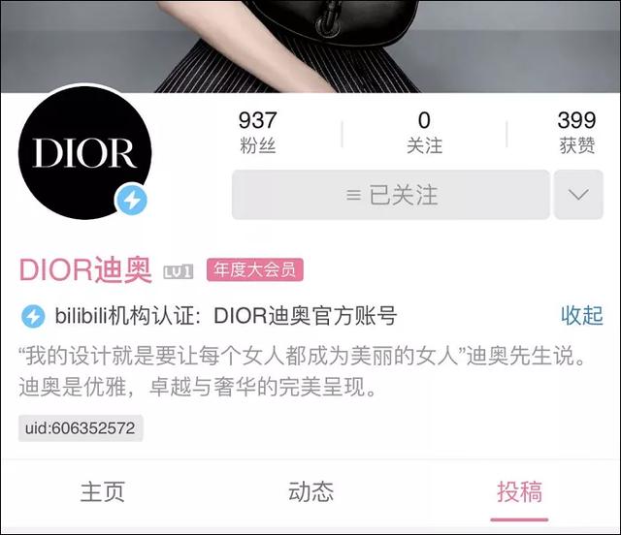Screen dimensions: 621x535
Task: Click lightning icon beside bilibili机构认证
Action: [x=33, y=317]
